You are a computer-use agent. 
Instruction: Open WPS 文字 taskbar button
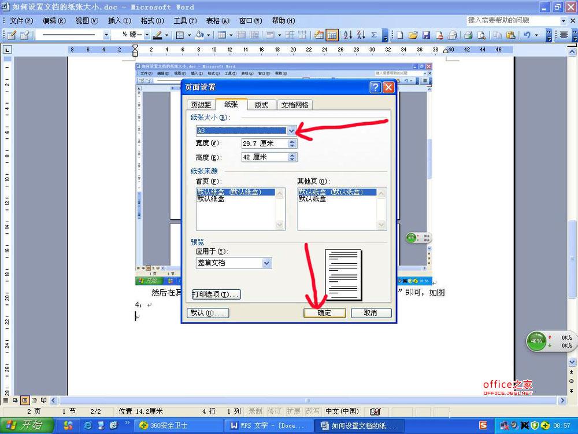(269, 426)
